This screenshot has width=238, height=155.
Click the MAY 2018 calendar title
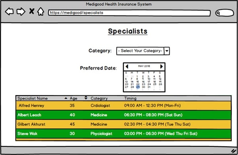[x=144, y=66]
